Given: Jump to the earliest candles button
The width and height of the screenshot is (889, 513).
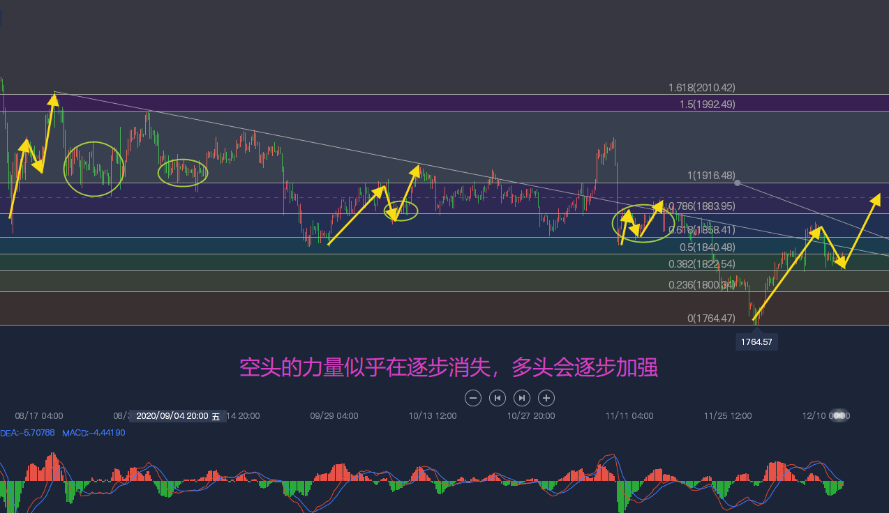Looking at the screenshot, I should point(498,398).
